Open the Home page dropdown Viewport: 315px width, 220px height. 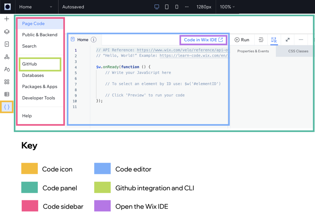coord(36,7)
